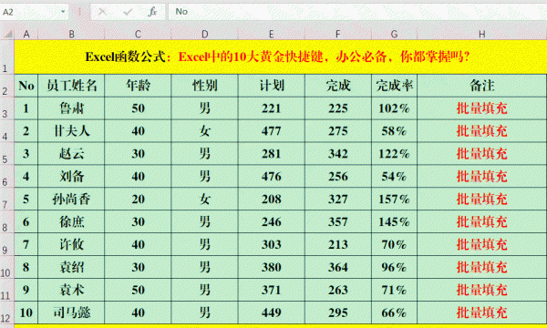The height and width of the screenshot is (328, 547).
Task: Click 完成率 value 96% in 袁绍's row
Action: [x=394, y=267]
